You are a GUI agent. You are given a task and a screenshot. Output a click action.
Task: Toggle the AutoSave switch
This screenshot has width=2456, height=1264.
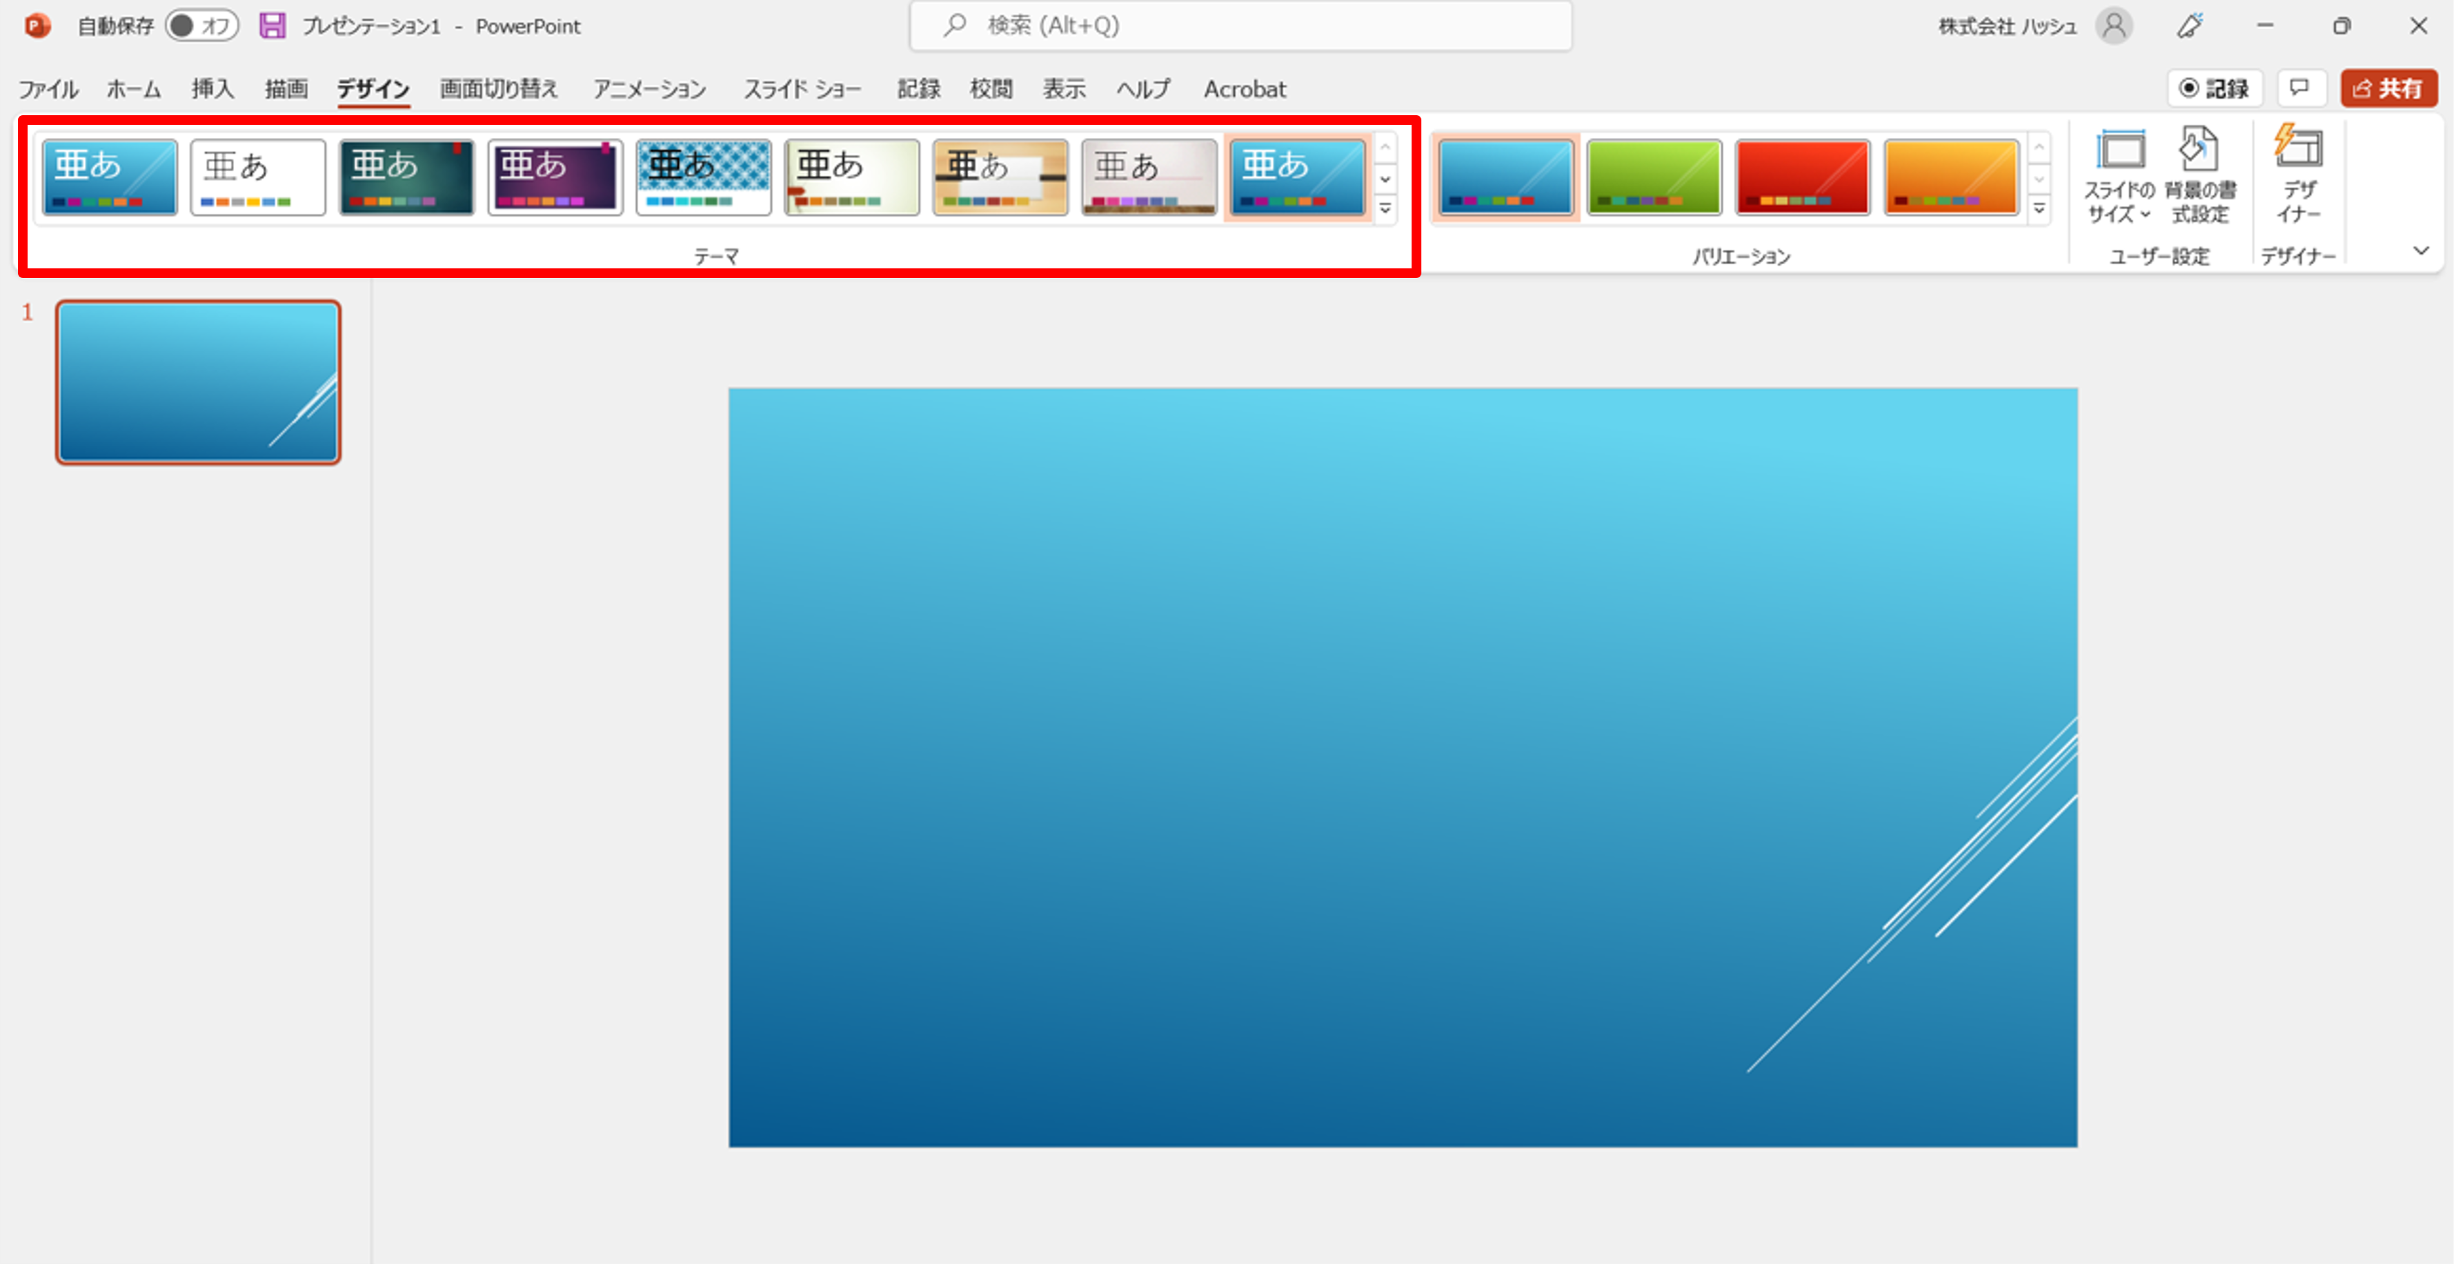pos(201,26)
